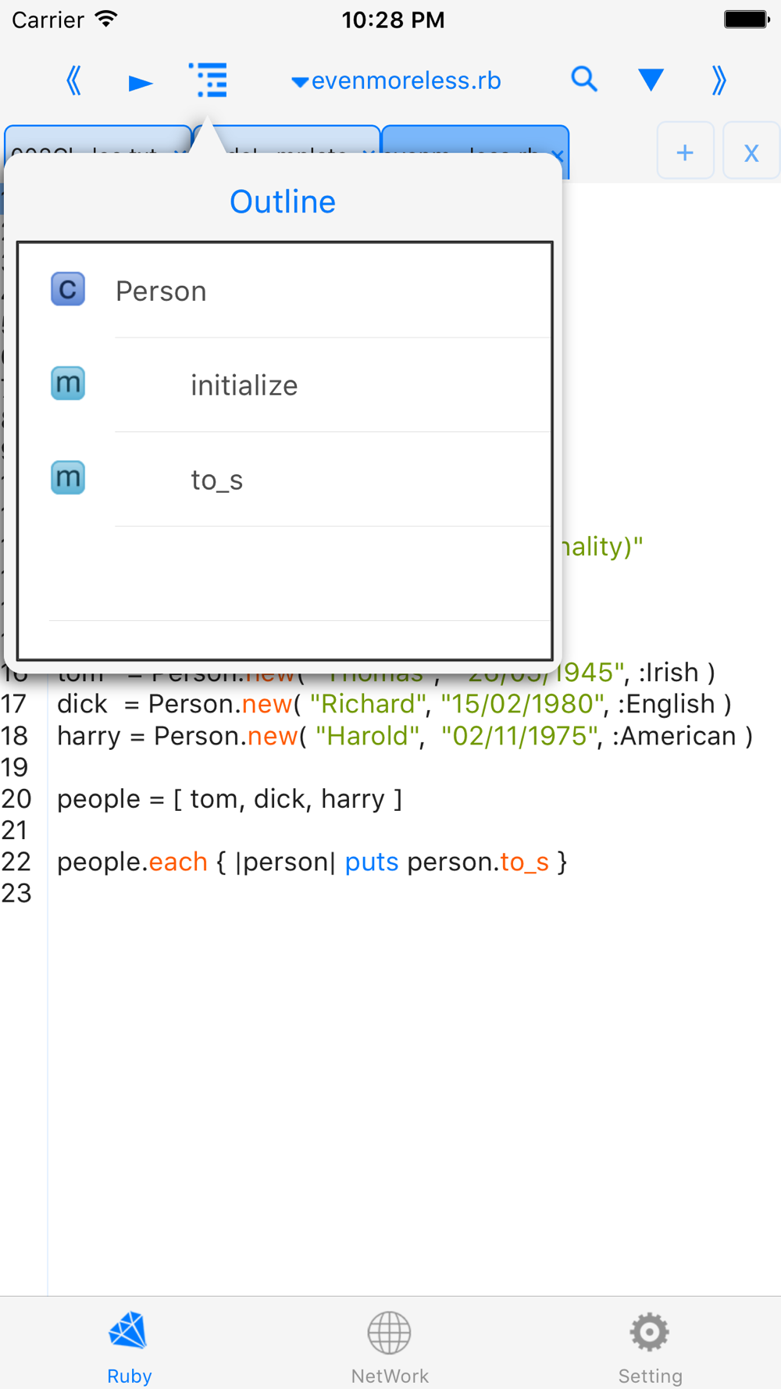Image resolution: width=781 pixels, height=1389 pixels.
Task: Click the method icon beside initialize
Action: 68,384
